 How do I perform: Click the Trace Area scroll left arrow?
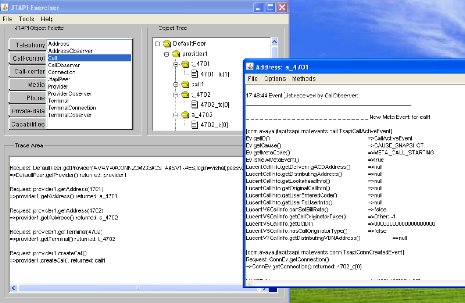click(x=14, y=288)
